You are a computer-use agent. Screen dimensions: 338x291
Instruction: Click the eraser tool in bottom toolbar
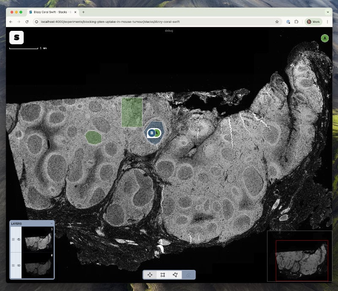pyautogui.click(x=188, y=275)
